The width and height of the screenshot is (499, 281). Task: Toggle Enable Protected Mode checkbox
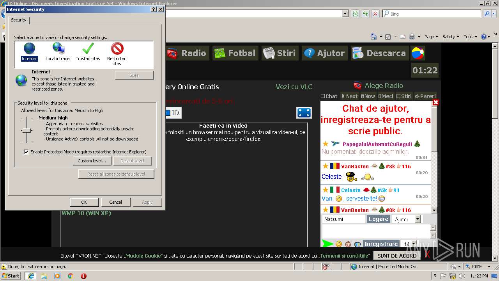coord(26,152)
